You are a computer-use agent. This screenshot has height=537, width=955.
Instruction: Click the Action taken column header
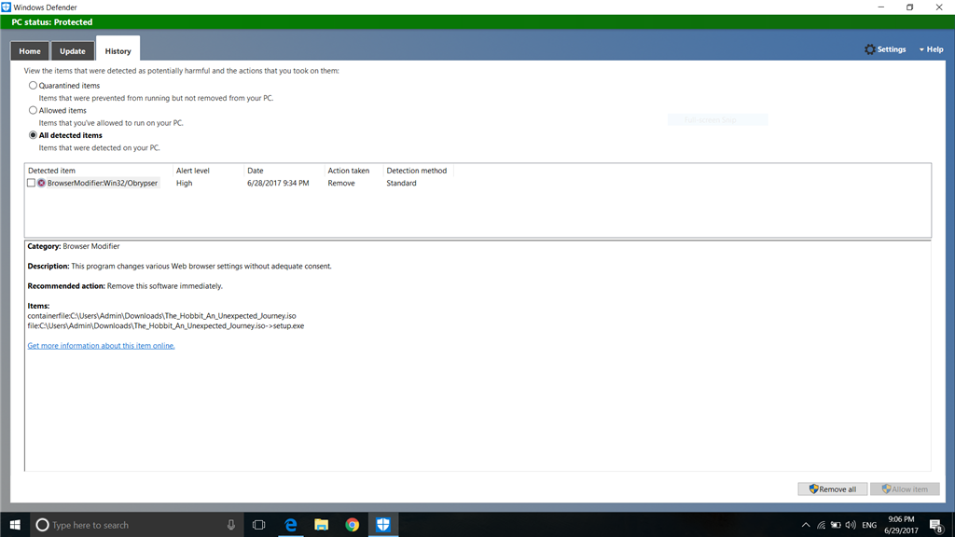point(349,171)
